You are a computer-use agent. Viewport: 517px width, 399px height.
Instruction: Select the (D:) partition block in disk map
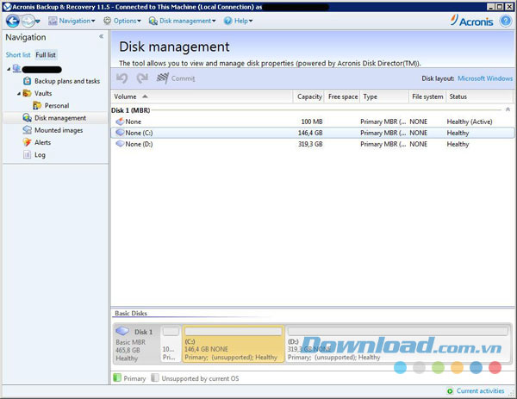(397, 344)
